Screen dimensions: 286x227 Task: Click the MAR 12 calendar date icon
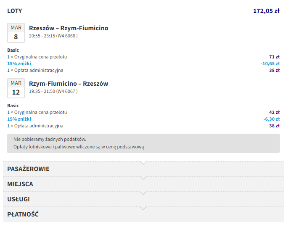click(x=16, y=88)
